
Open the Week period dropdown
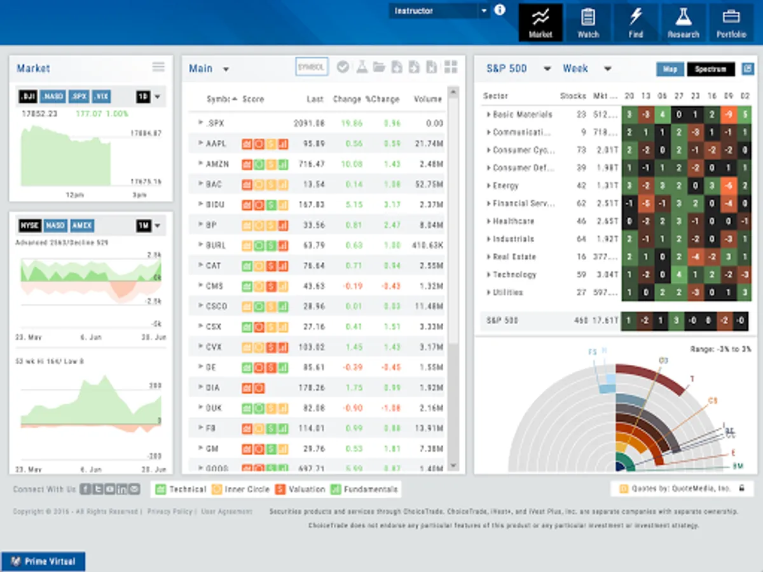[607, 69]
